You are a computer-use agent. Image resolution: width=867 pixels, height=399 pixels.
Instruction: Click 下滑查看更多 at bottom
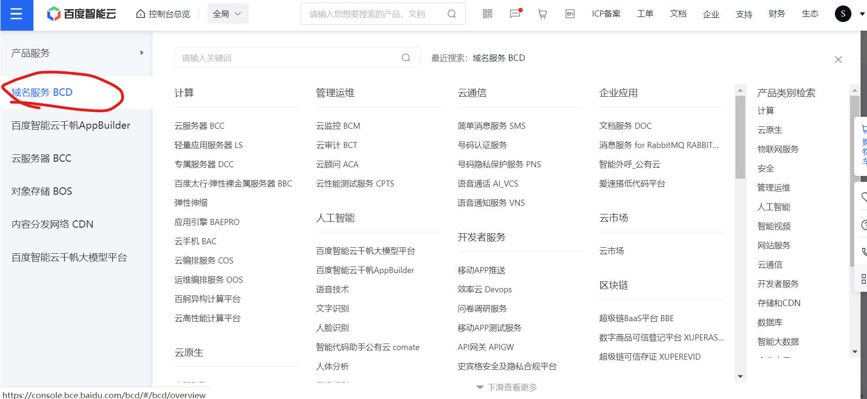[x=507, y=388]
